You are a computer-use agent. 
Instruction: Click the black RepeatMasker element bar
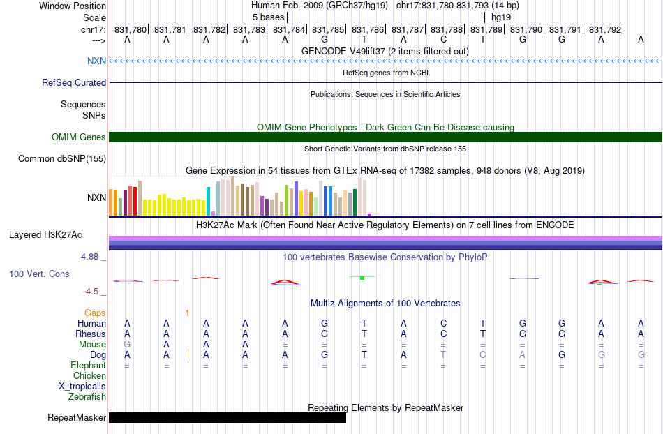[228, 417]
